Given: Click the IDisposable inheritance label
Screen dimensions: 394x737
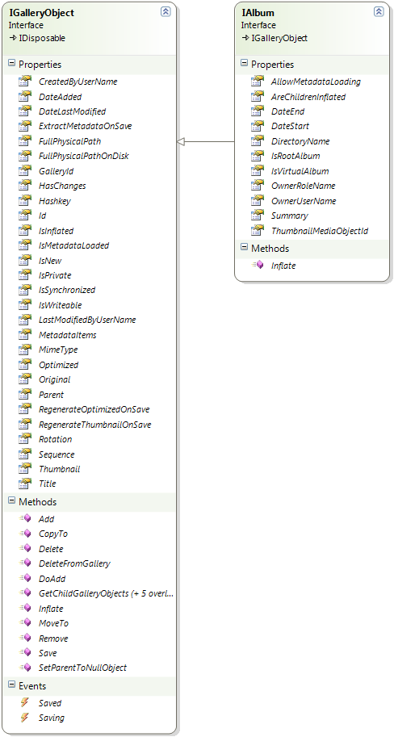Looking at the screenshot, I should click(42, 38).
